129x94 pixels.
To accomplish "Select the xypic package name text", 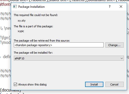I will 21,31.
